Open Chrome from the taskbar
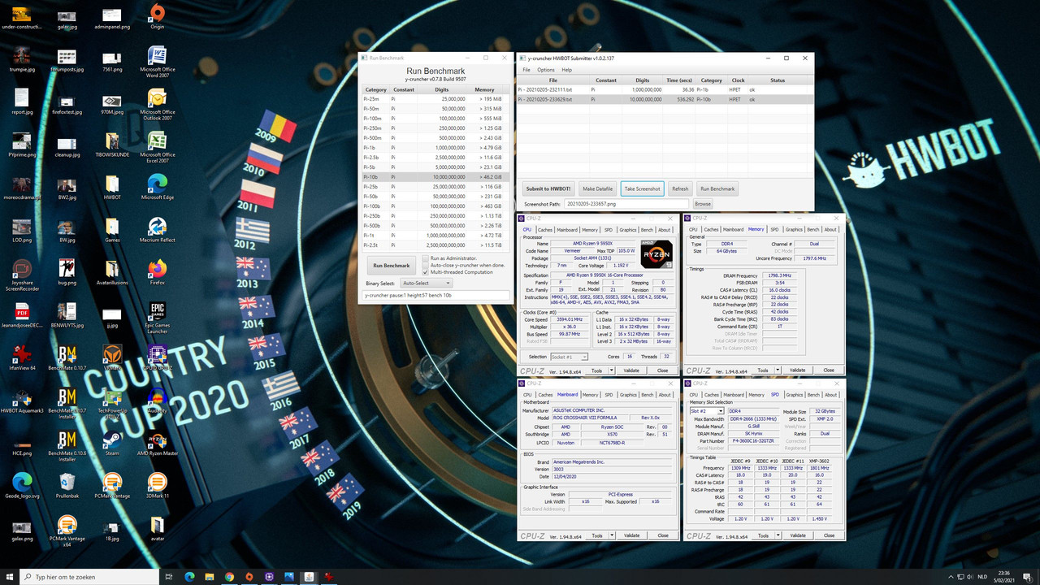This screenshot has height=585, width=1040. pyautogui.click(x=229, y=577)
